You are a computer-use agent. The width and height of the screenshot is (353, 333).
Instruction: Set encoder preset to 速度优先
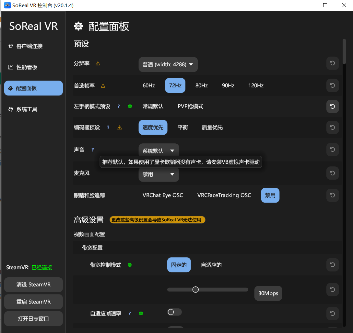pos(153,128)
